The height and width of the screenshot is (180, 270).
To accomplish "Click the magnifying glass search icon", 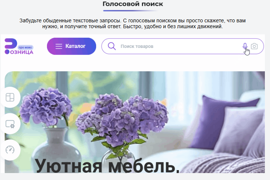I will 112,46.
